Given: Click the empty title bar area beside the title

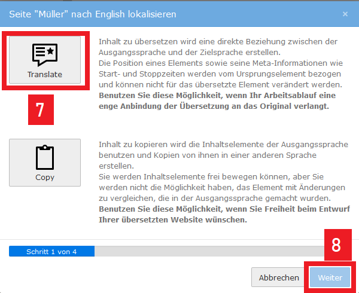Looking at the screenshot, I should (x=269, y=14).
